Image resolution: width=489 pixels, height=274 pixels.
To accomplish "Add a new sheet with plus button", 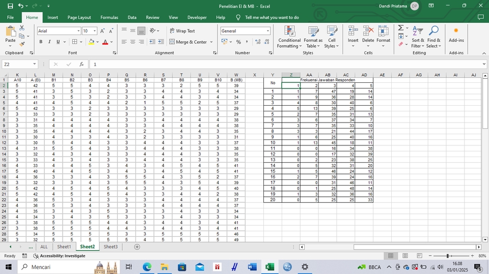I will point(137,247).
